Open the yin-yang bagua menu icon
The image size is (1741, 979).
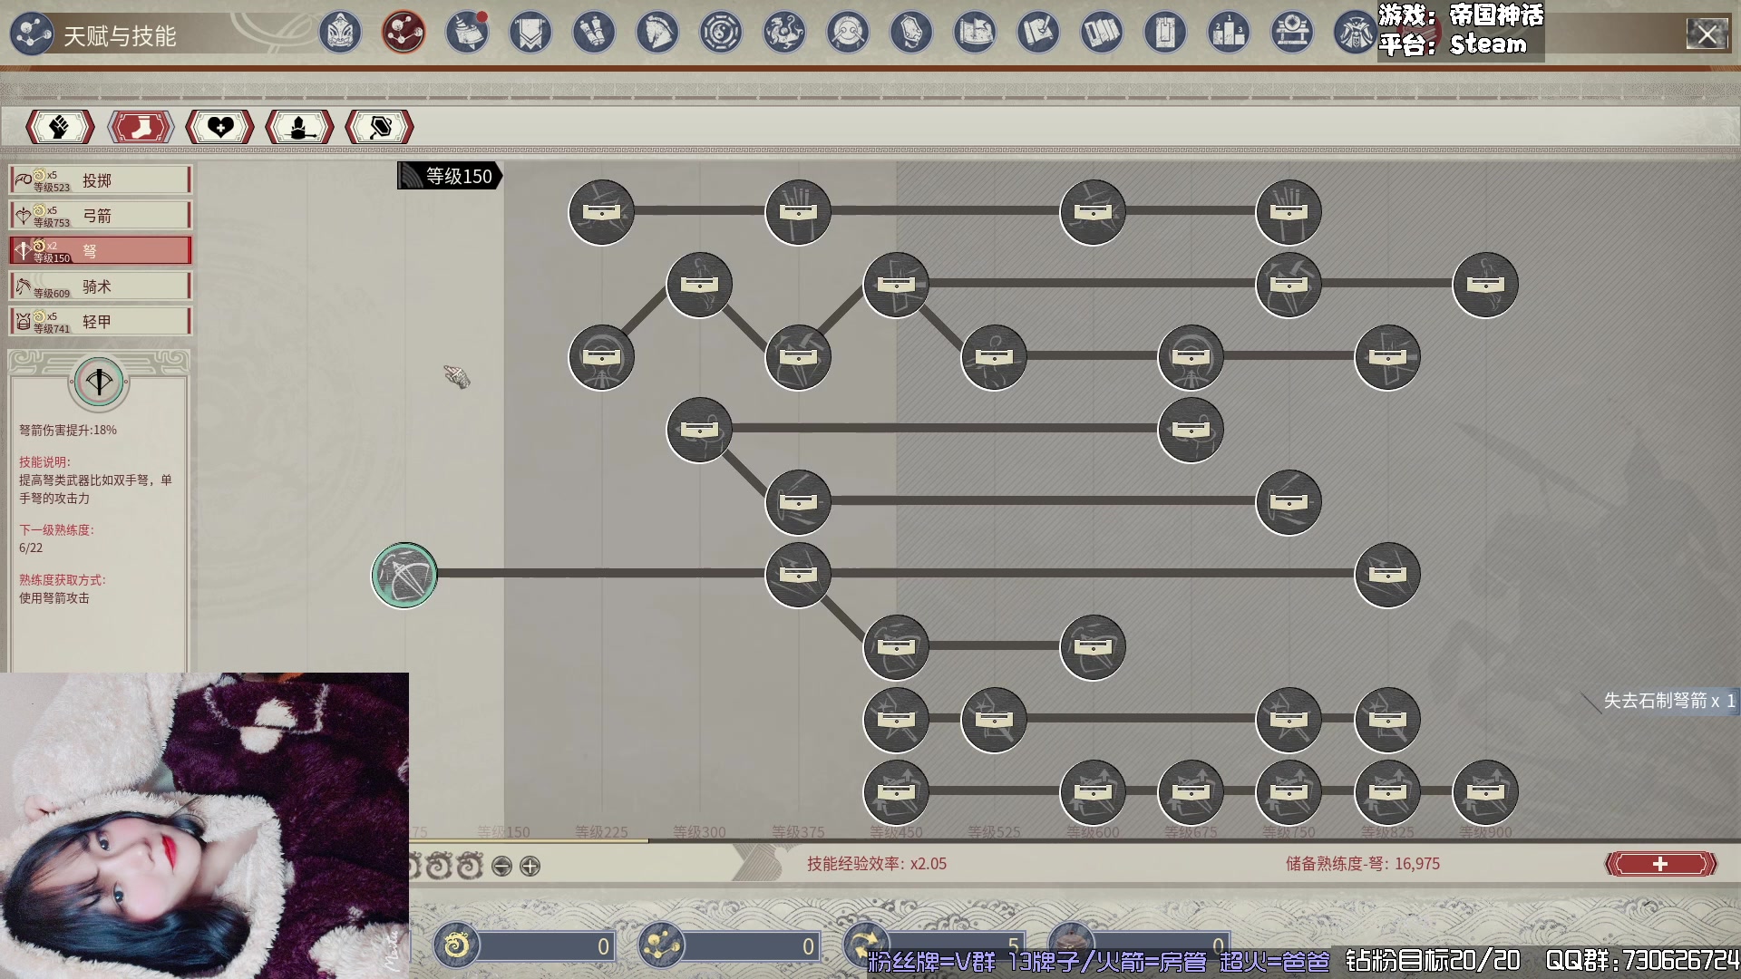[721, 34]
